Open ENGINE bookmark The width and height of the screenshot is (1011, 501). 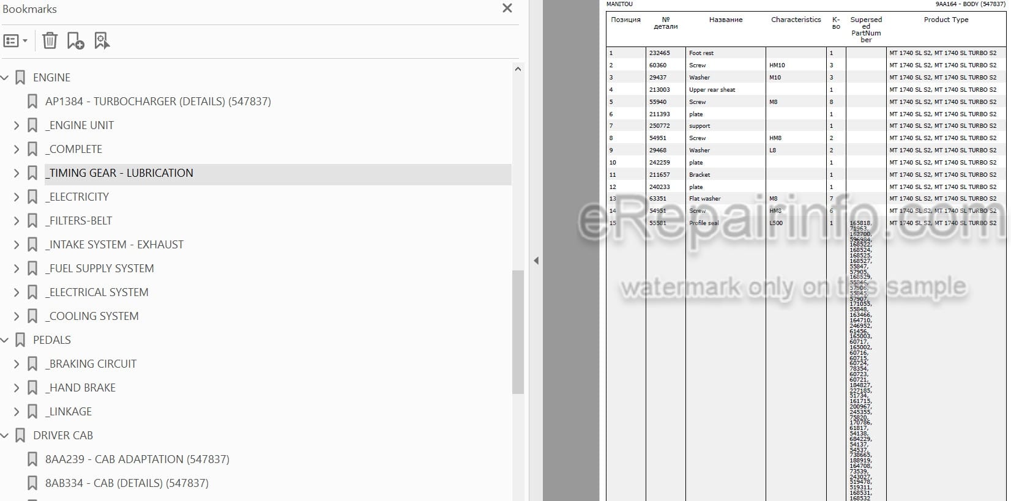(51, 78)
